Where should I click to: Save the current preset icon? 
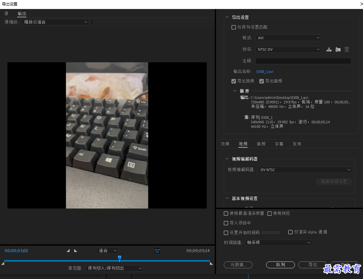point(329,49)
